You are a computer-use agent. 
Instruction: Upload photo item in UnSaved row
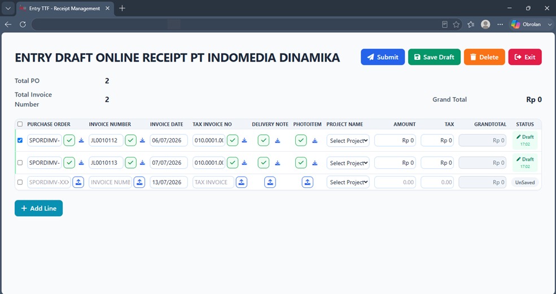(308, 182)
